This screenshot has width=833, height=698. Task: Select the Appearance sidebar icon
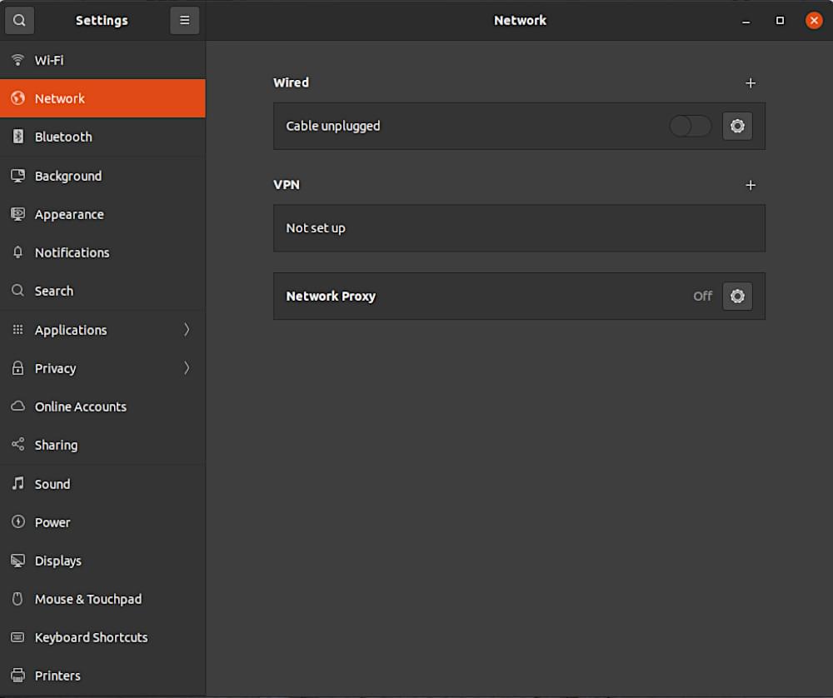point(17,214)
